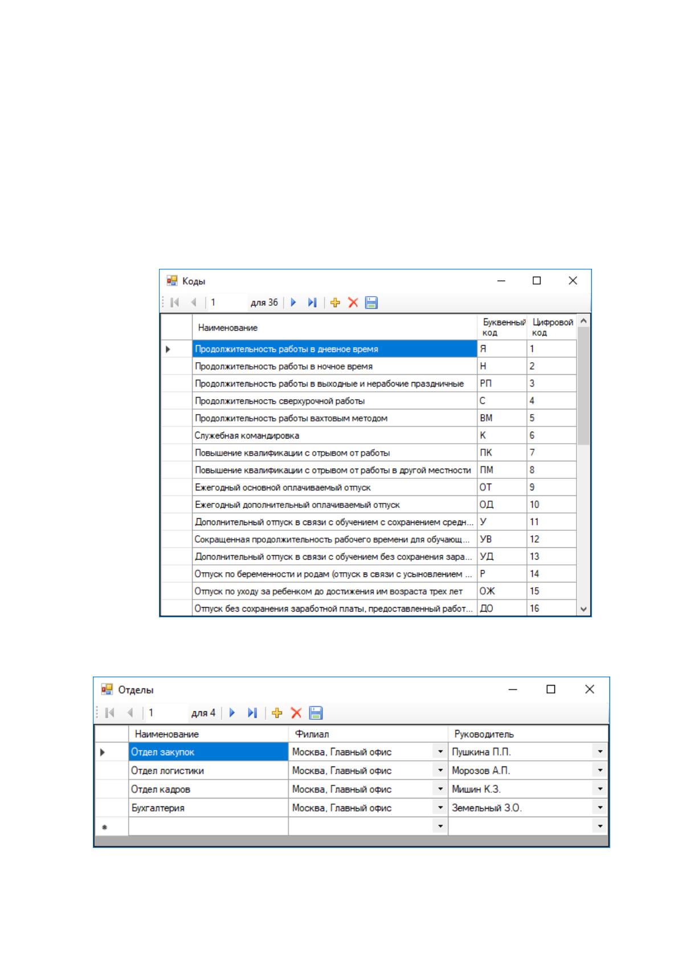Viewport: 678px width, 959px height.
Task: Select the Бухгалтерия cell
Action: coord(209,808)
